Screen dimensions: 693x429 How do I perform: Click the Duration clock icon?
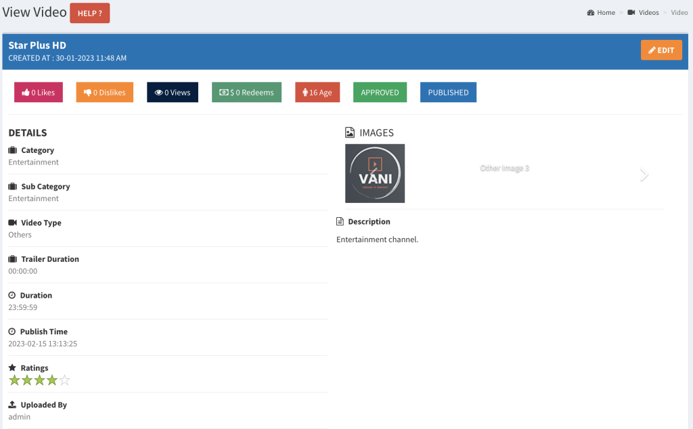coord(12,295)
